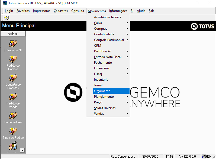The width and height of the screenshot is (216, 159).
Task: Expand the Financeiro submenu
Action: pyautogui.click(x=108, y=68)
